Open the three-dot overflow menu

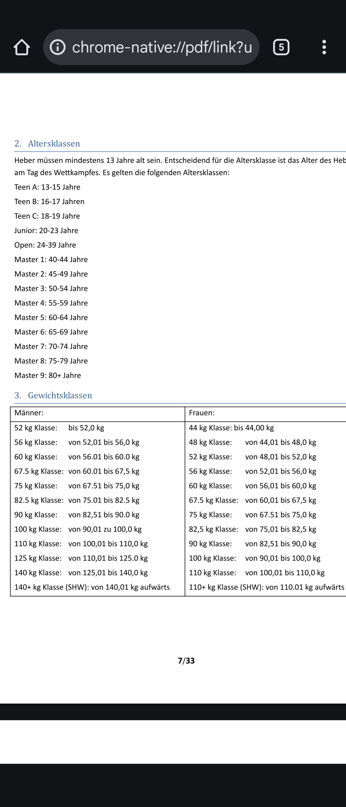click(324, 47)
